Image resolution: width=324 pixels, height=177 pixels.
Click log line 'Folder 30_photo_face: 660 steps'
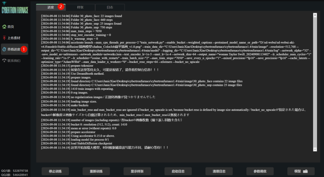point(77,20)
